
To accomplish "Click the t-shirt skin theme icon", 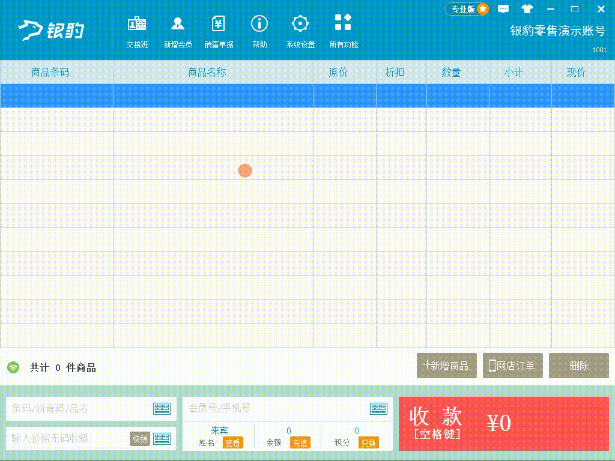I will pyautogui.click(x=527, y=9).
